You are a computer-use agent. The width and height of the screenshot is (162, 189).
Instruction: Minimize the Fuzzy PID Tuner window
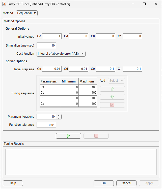(133, 4)
